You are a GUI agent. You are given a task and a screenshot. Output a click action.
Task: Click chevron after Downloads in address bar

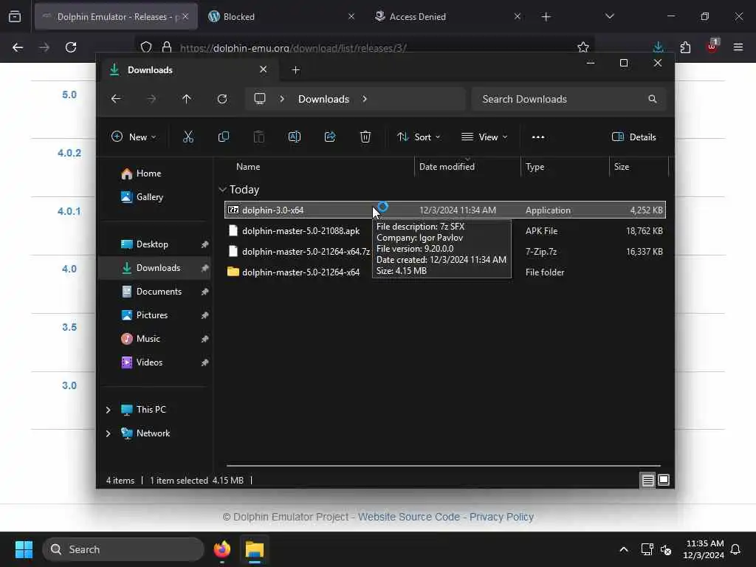pyautogui.click(x=365, y=99)
